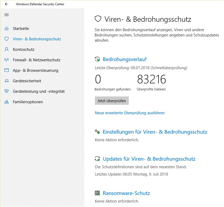
Task: Click the large shield icon in page header
Action: (98, 19)
